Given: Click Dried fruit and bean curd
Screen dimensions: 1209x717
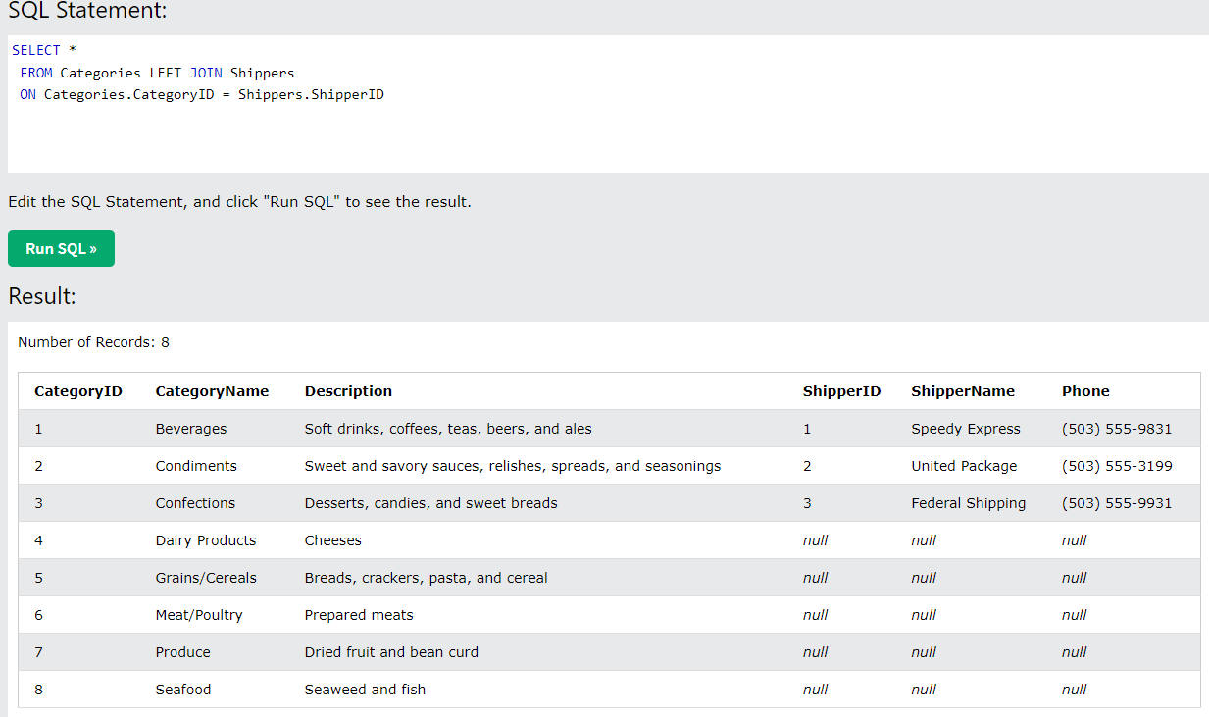Looking at the screenshot, I should click(392, 652).
